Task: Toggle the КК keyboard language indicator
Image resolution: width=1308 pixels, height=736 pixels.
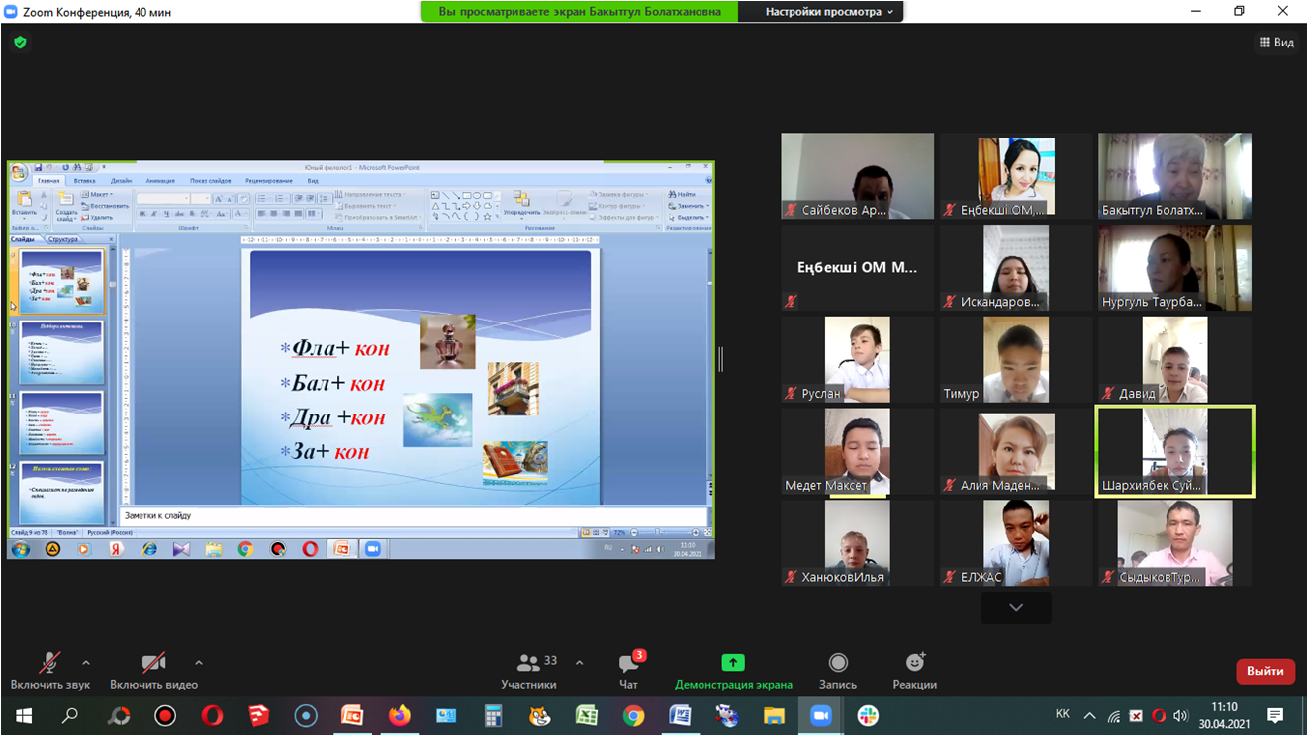Action: pos(1063,715)
